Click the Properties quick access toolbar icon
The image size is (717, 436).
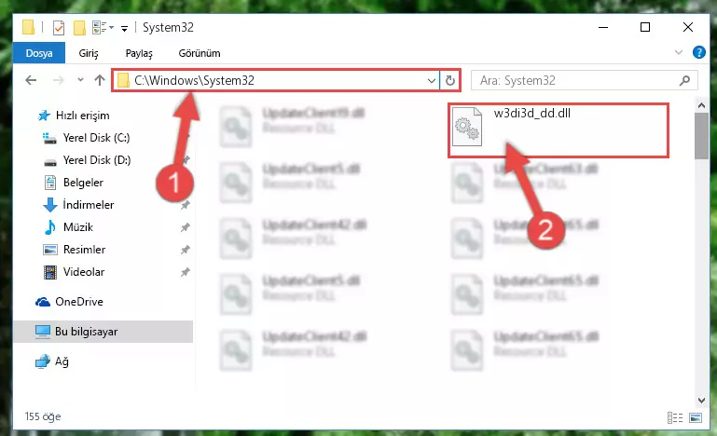tap(59, 28)
